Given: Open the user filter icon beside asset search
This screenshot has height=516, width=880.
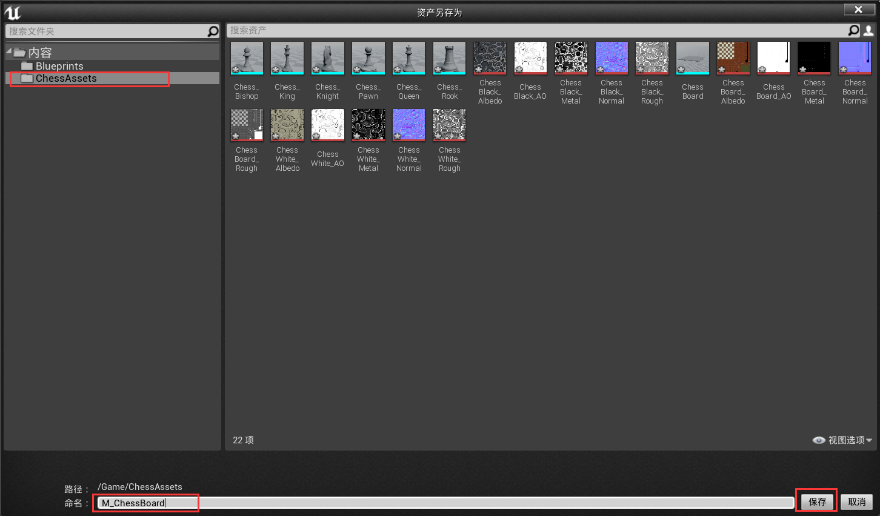Looking at the screenshot, I should 868,30.
